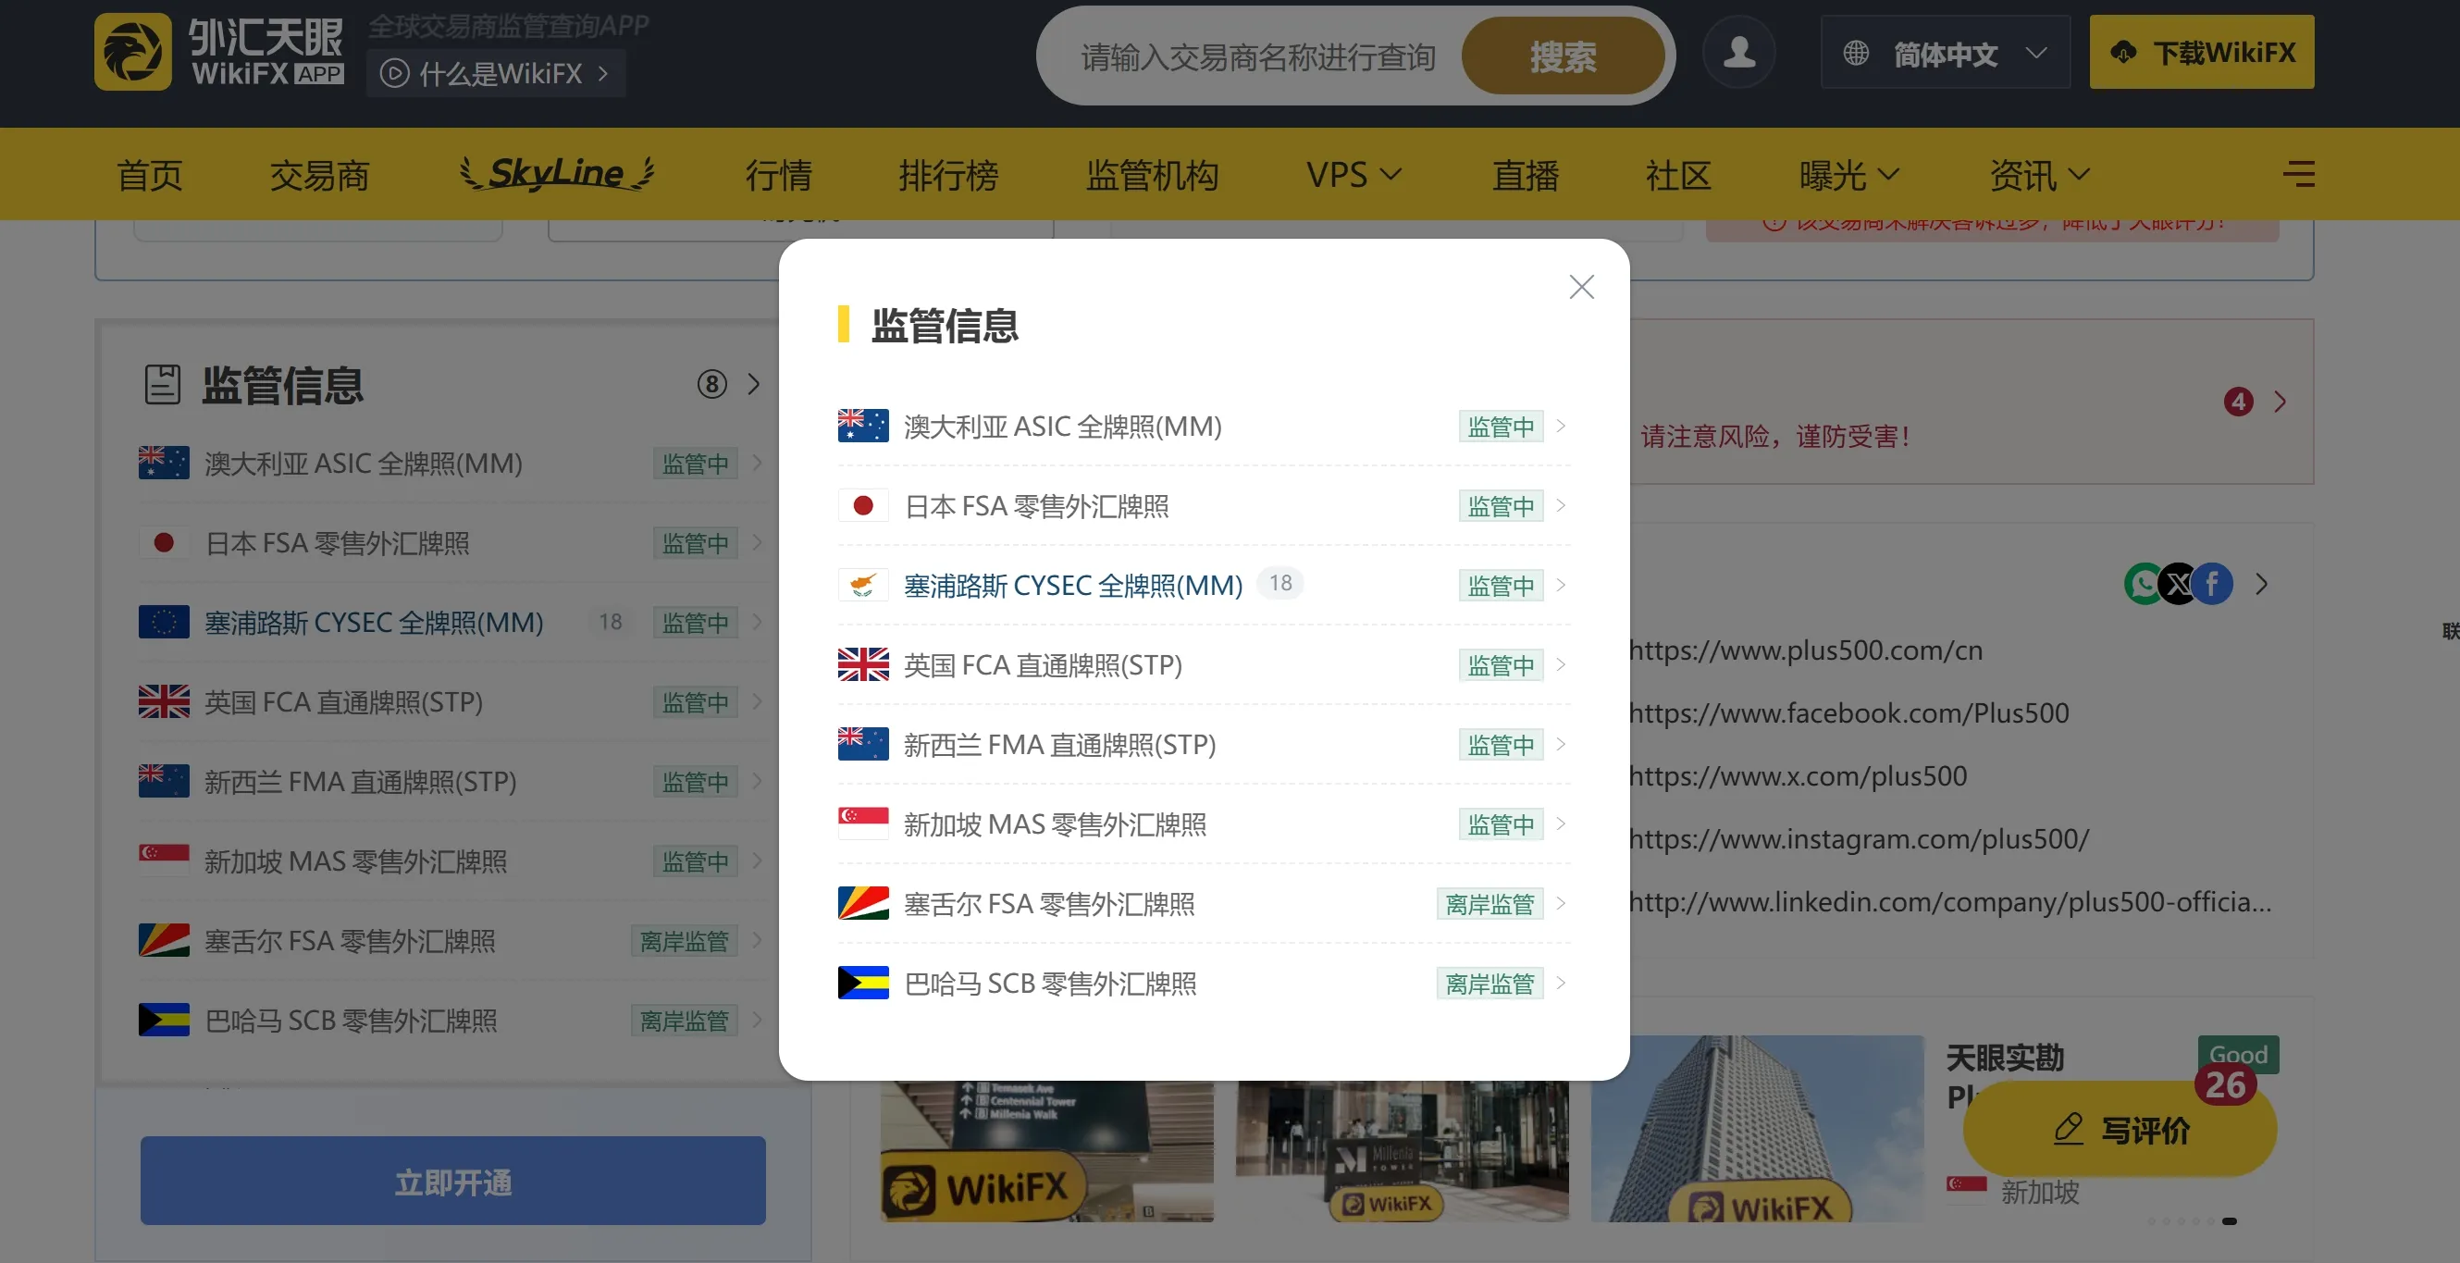Expand the VPS navigation dropdown
This screenshot has width=2460, height=1263.
1354,175
